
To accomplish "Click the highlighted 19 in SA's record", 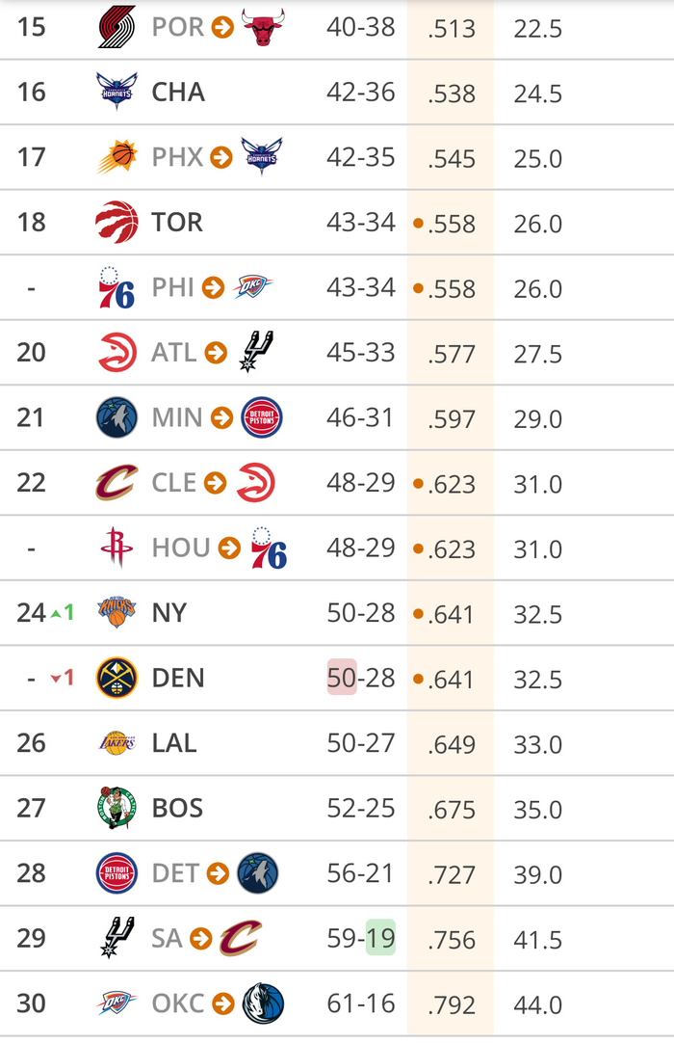I will click(x=381, y=938).
